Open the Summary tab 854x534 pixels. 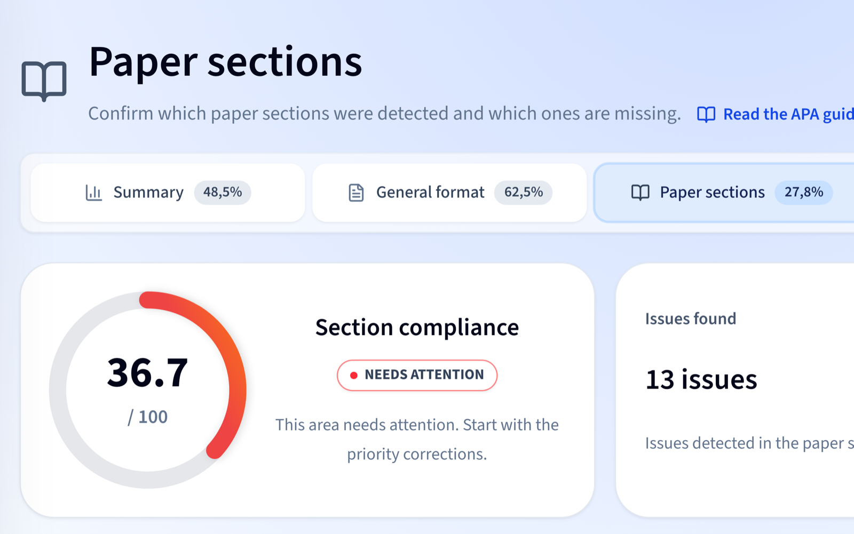(168, 193)
